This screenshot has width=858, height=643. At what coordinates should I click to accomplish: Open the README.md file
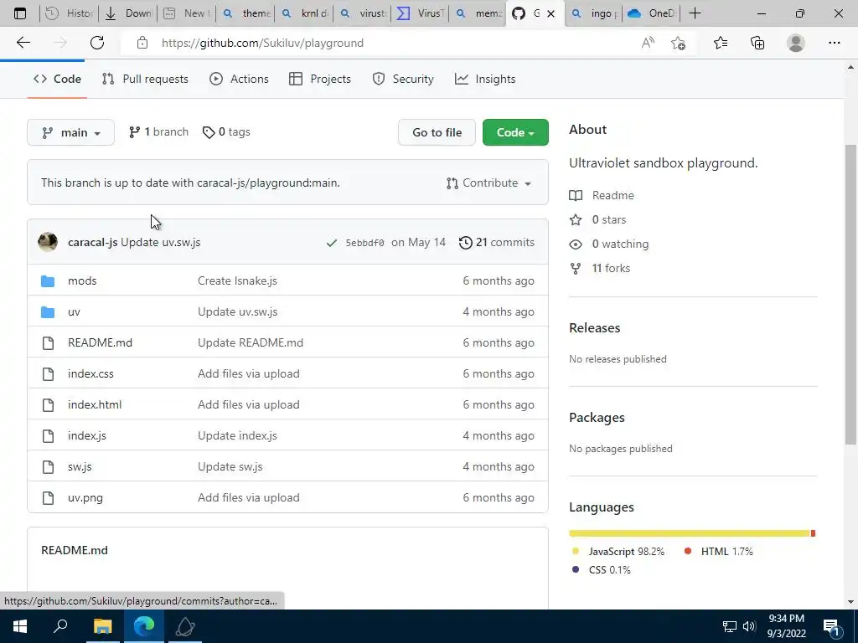coord(101,342)
